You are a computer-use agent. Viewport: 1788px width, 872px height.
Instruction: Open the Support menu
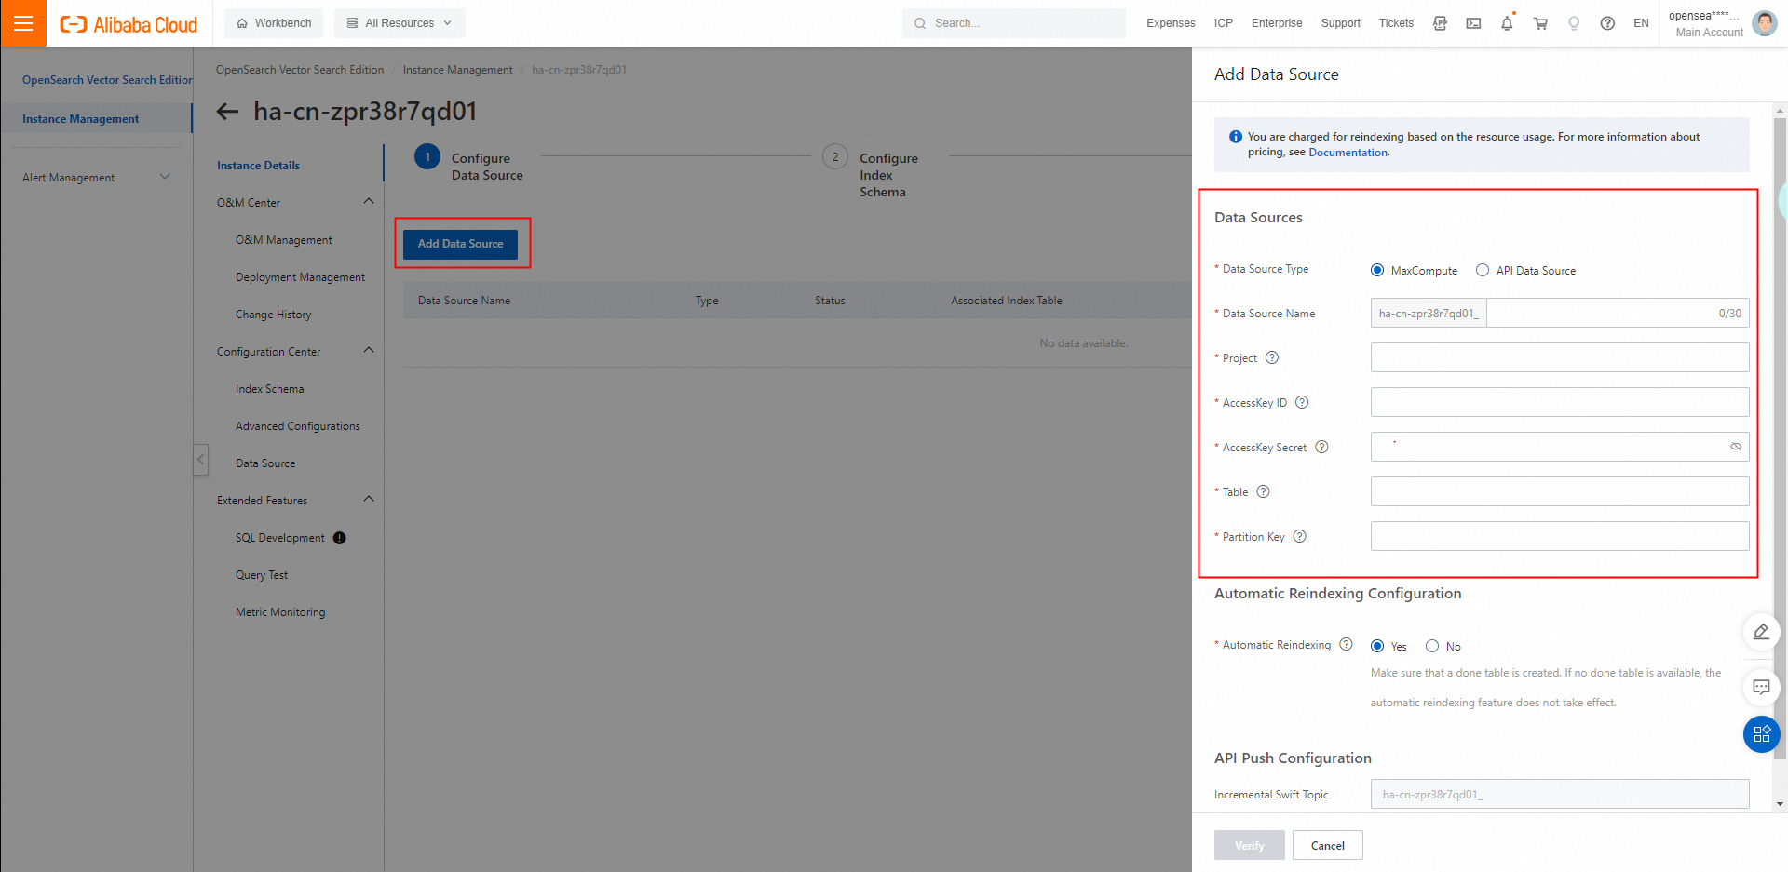(1341, 23)
